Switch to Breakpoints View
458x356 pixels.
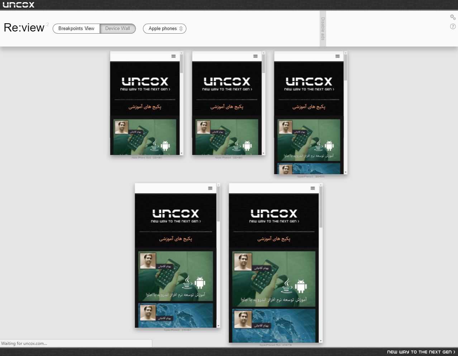(x=76, y=29)
